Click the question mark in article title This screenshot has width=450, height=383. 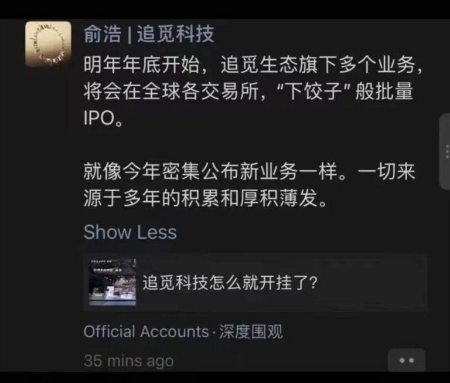click(313, 283)
